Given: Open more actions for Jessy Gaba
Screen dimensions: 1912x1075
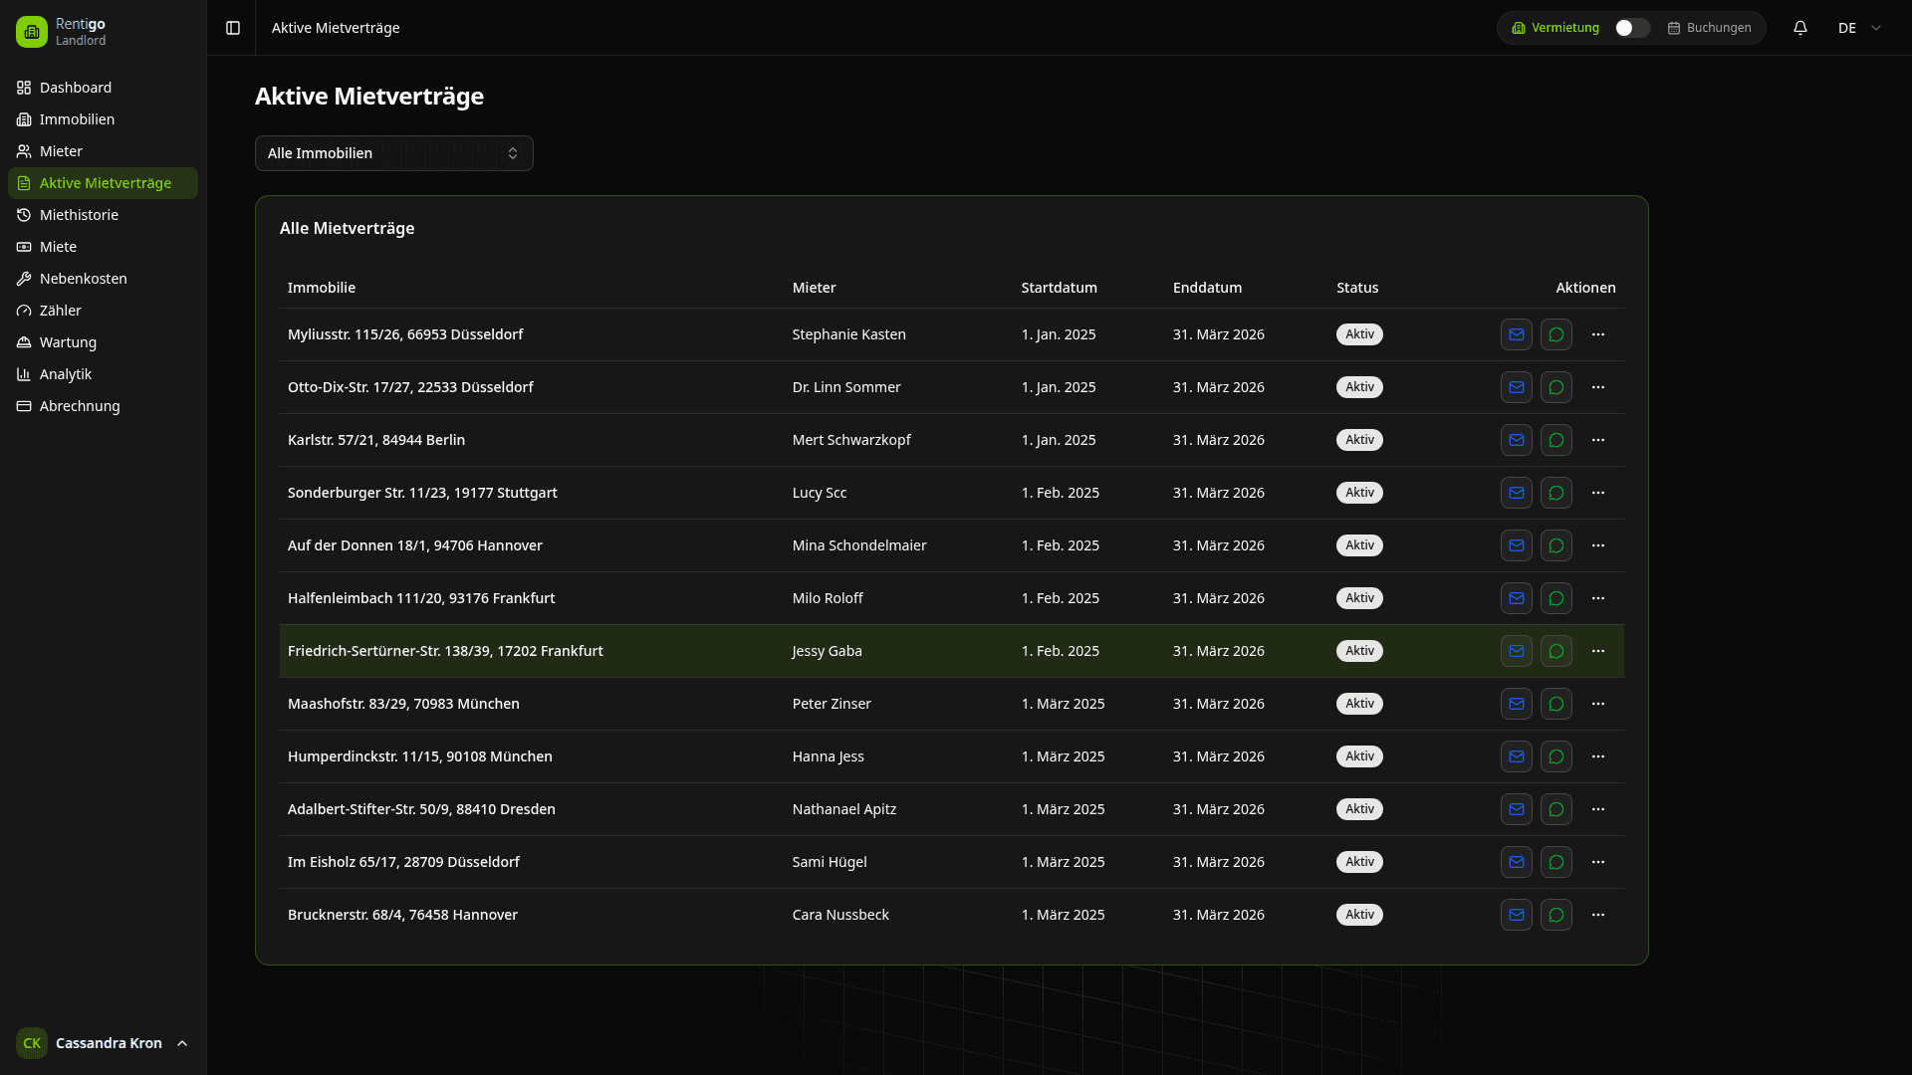Looking at the screenshot, I should tap(1598, 651).
